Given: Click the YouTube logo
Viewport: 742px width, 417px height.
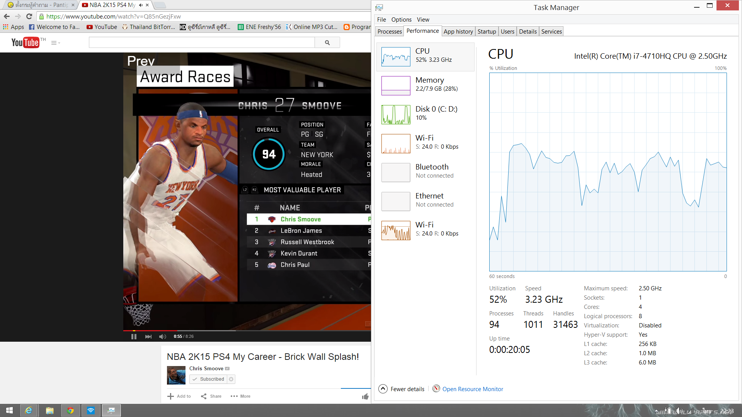Looking at the screenshot, I should (x=25, y=42).
